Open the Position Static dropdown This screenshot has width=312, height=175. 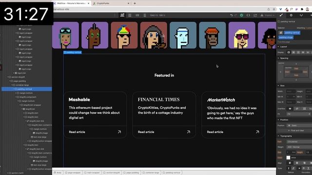[x=299, y=125]
